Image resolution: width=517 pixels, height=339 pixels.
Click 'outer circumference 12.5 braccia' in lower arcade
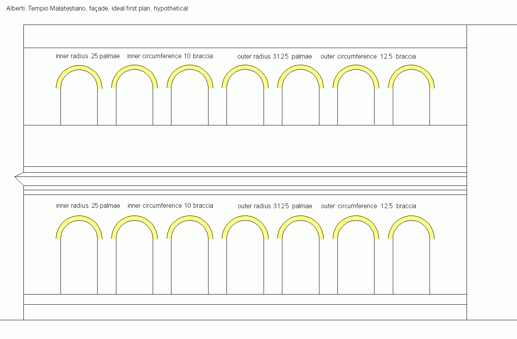click(x=369, y=206)
